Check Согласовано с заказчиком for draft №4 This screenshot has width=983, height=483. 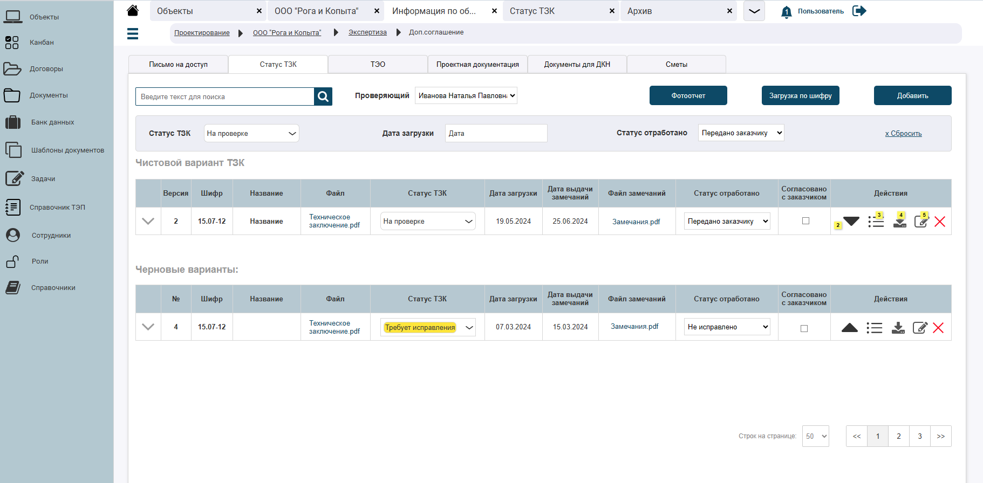tap(804, 328)
